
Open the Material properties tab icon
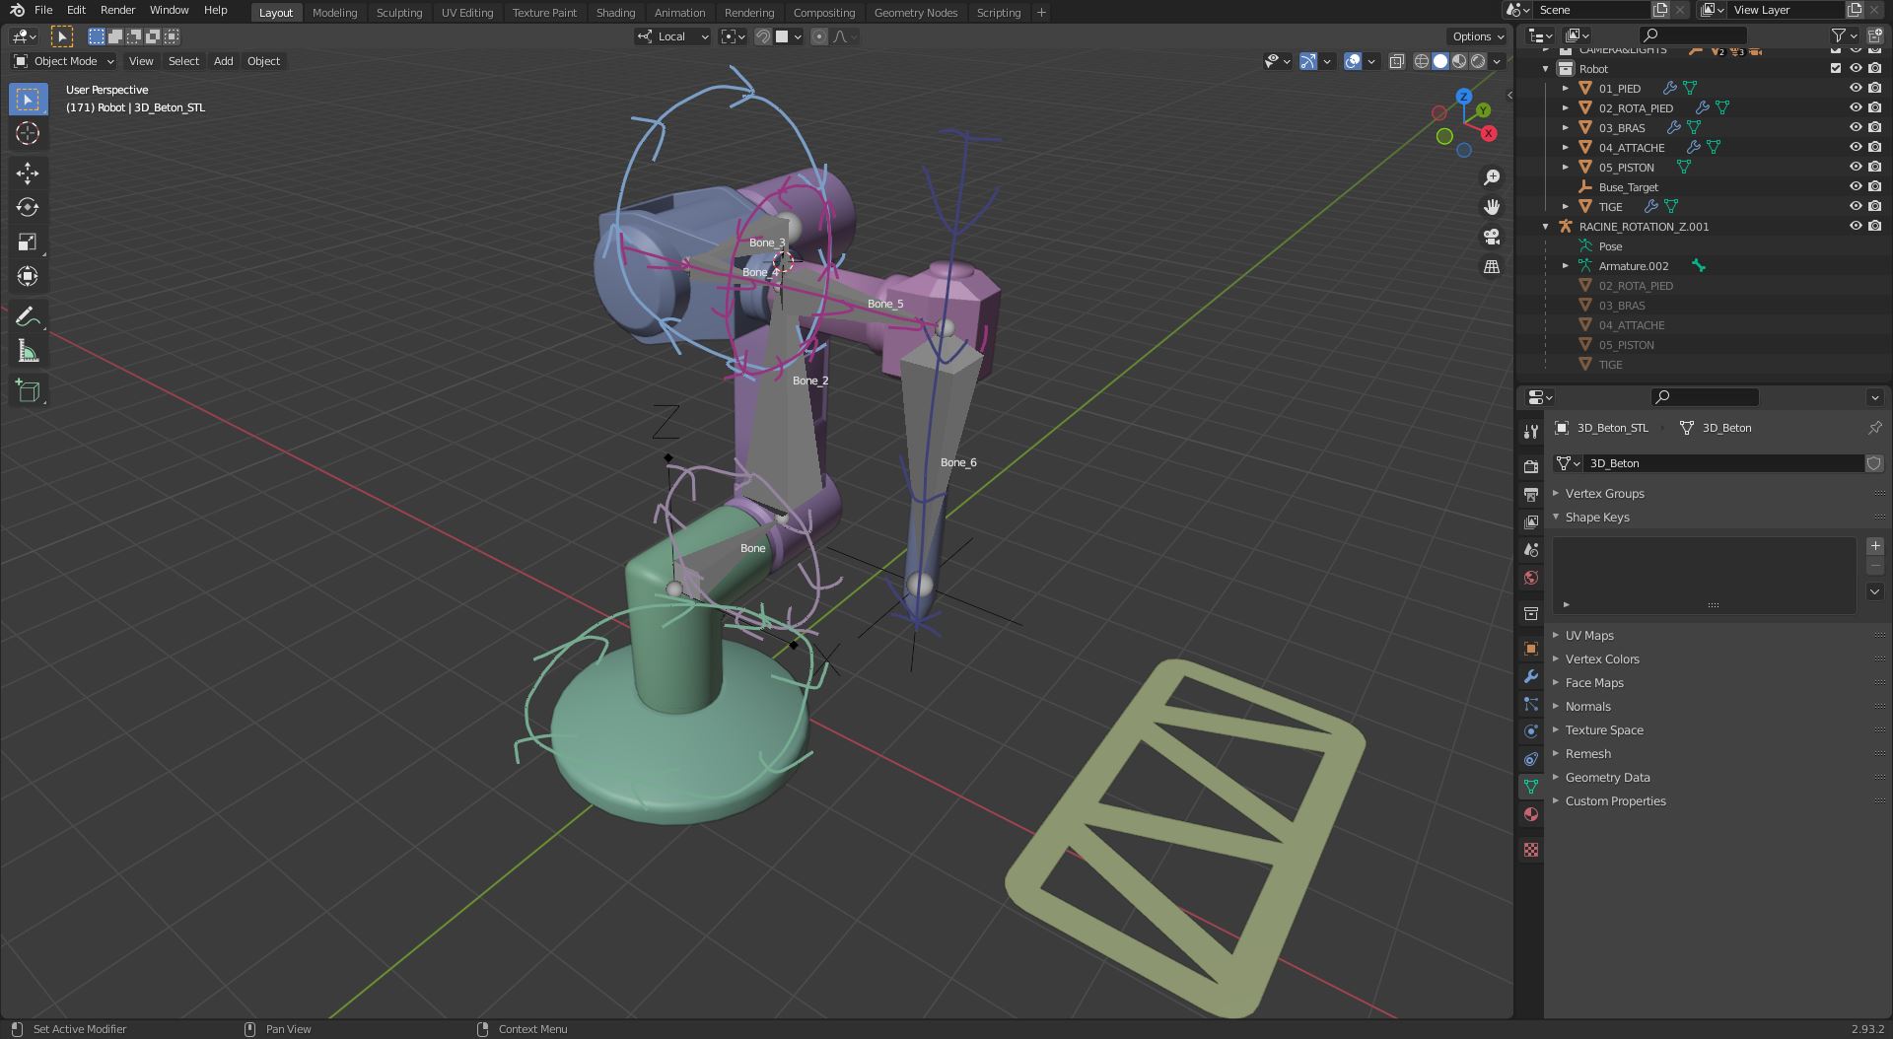coord(1530,814)
